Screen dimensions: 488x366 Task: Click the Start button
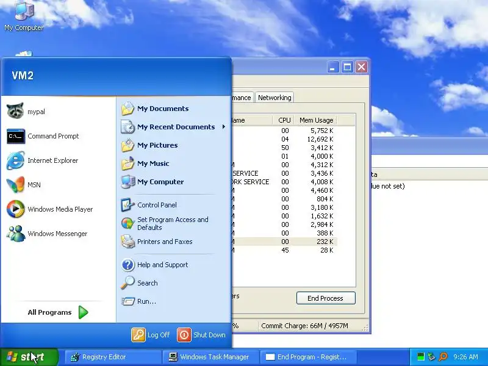(x=29, y=357)
